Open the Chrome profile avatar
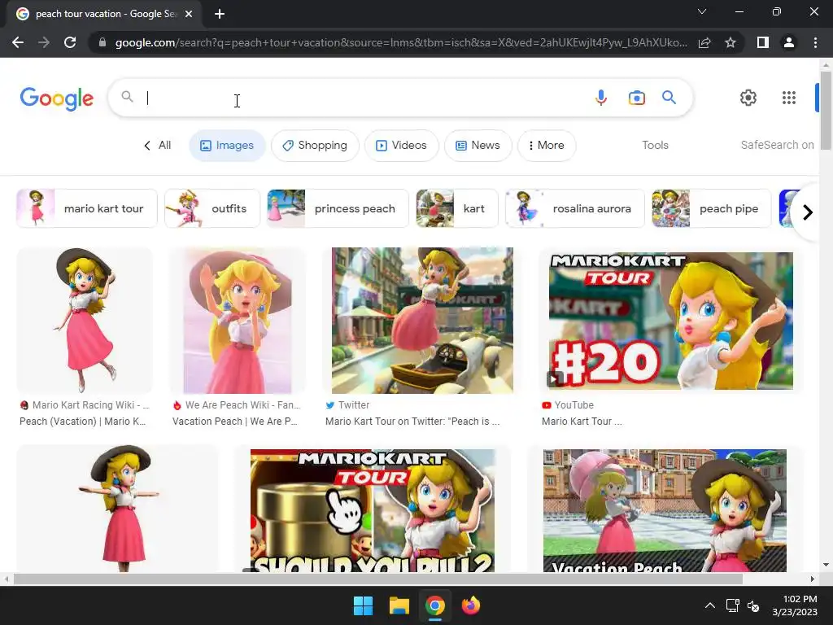The width and height of the screenshot is (833, 625). tap(789, 42)
